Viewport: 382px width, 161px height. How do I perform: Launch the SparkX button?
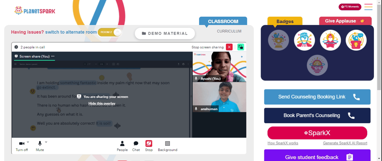(317, 133)
